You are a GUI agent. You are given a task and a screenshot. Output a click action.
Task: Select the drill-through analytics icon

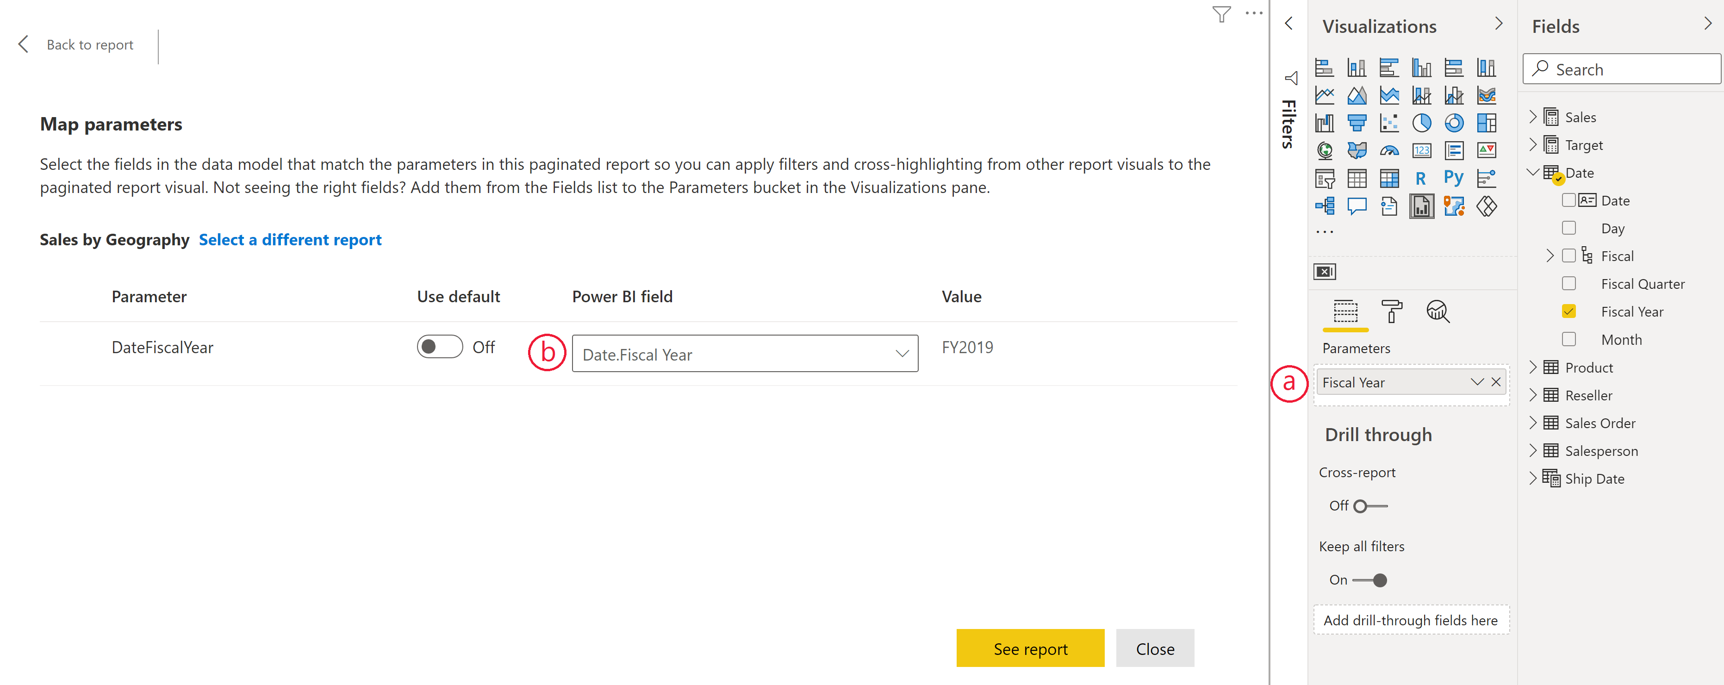1437,311
